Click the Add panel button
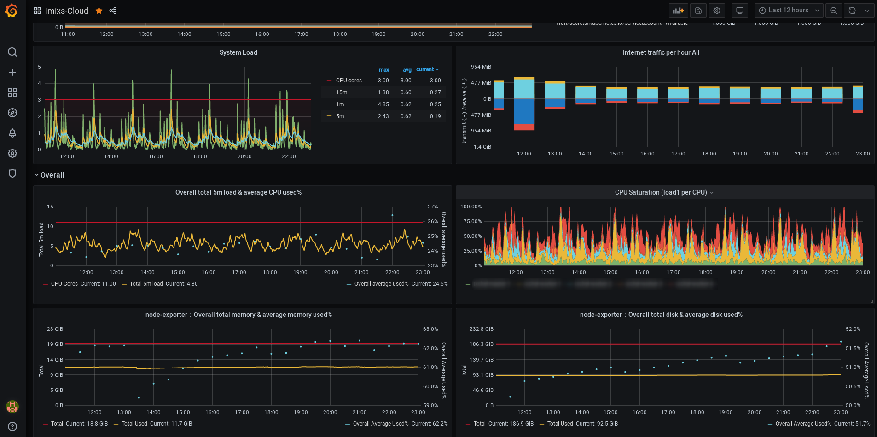Viewport: 877px width, 437px height. click(x=678, y=11)
